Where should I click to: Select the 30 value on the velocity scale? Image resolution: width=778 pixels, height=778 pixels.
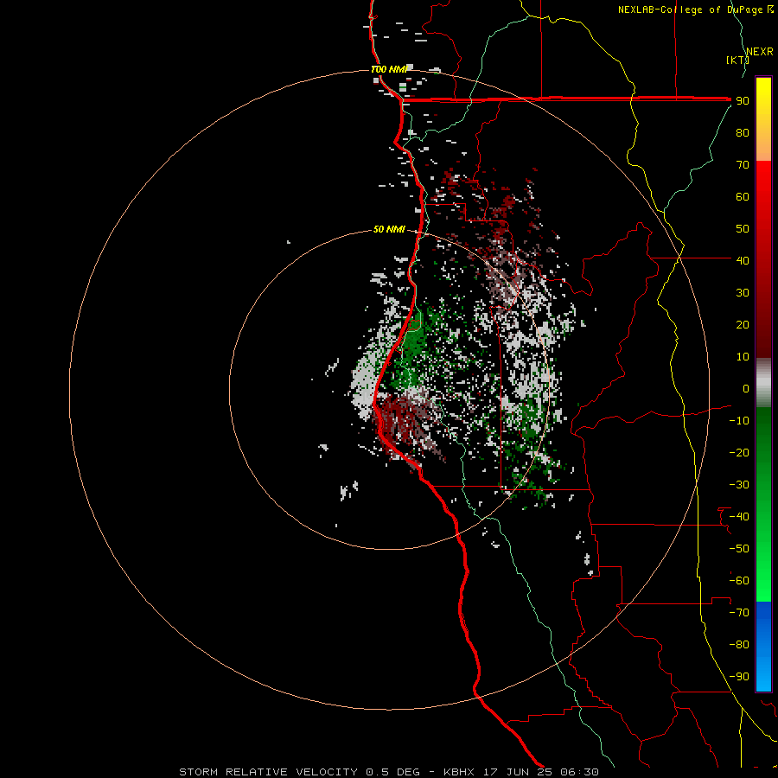coord(743,293)
